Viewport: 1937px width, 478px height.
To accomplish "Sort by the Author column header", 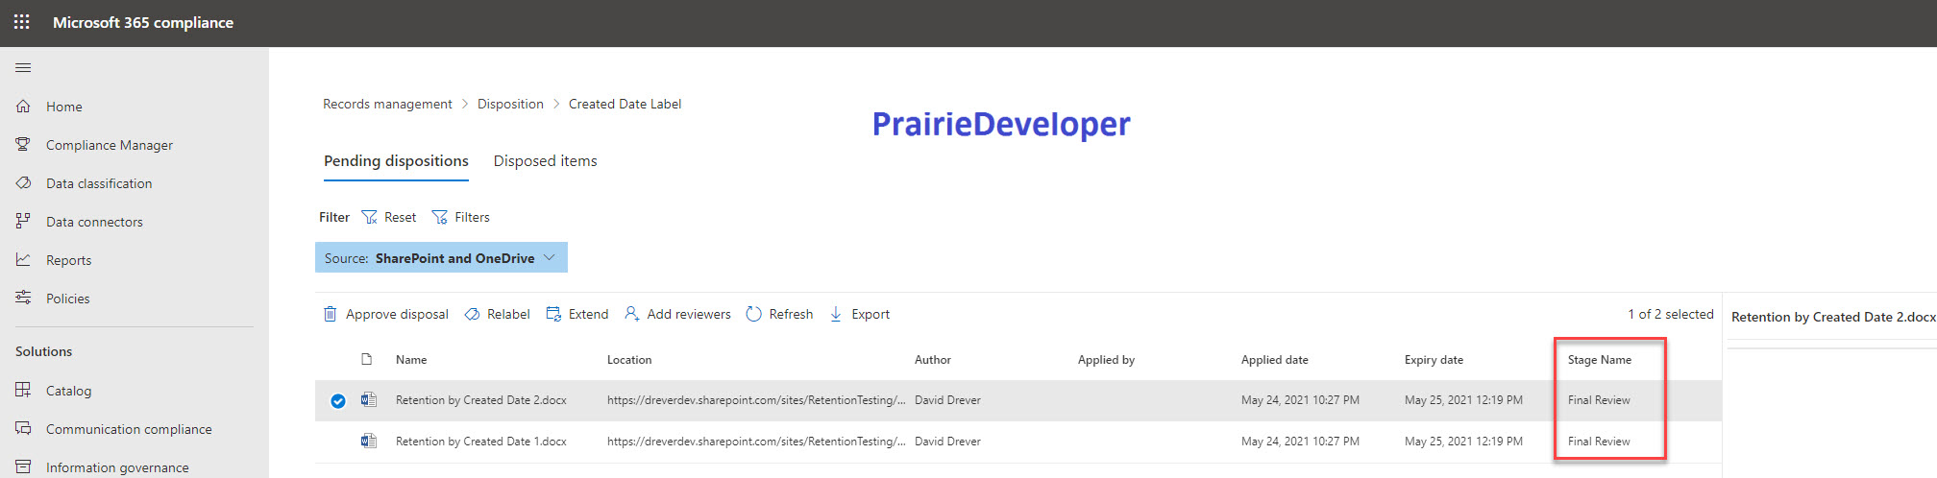I will point(933,360).
